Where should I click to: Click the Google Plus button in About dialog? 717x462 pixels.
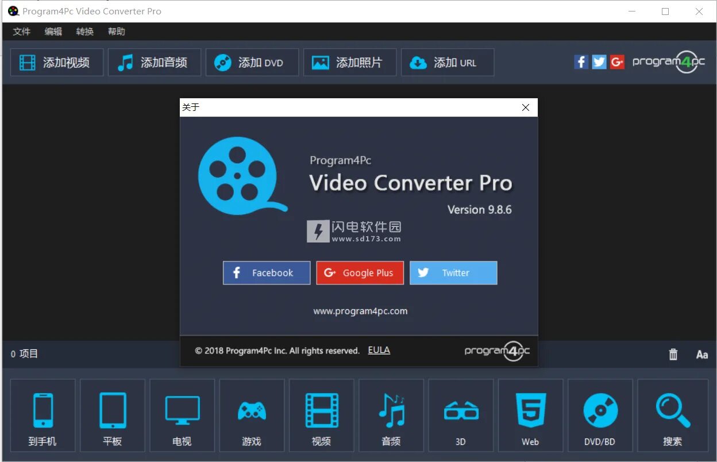click(x=360, y=273)
